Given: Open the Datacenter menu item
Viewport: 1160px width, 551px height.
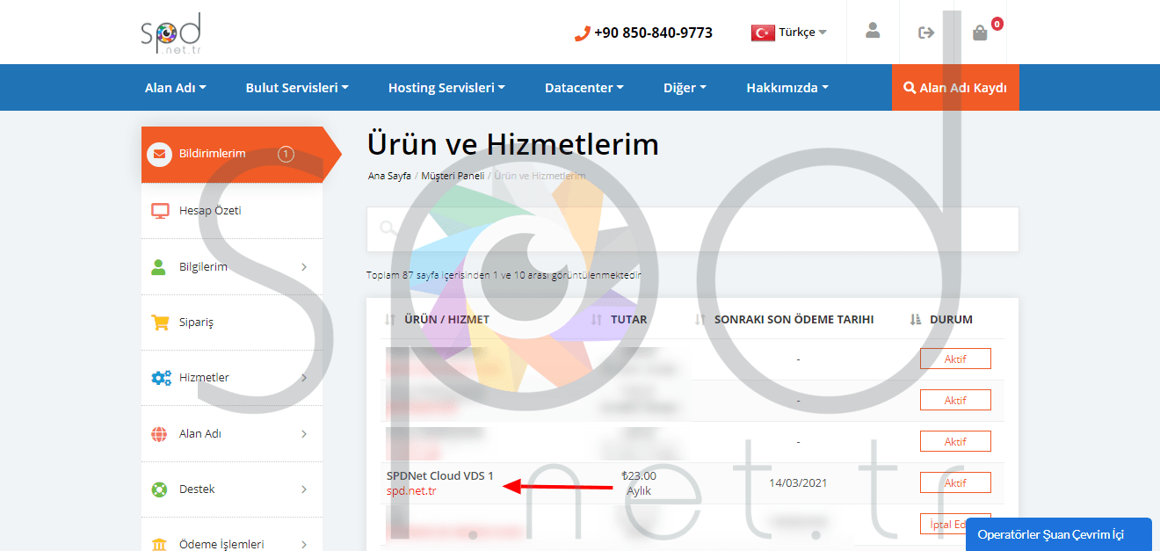Looking at the screenshot, I should pyautogui.click(x=584, y=87).
